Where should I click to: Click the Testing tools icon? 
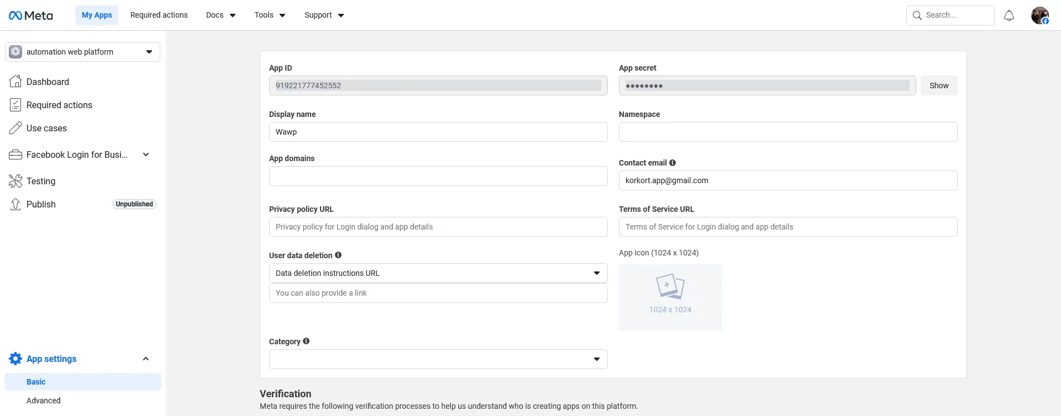click(x=15, y=181)
